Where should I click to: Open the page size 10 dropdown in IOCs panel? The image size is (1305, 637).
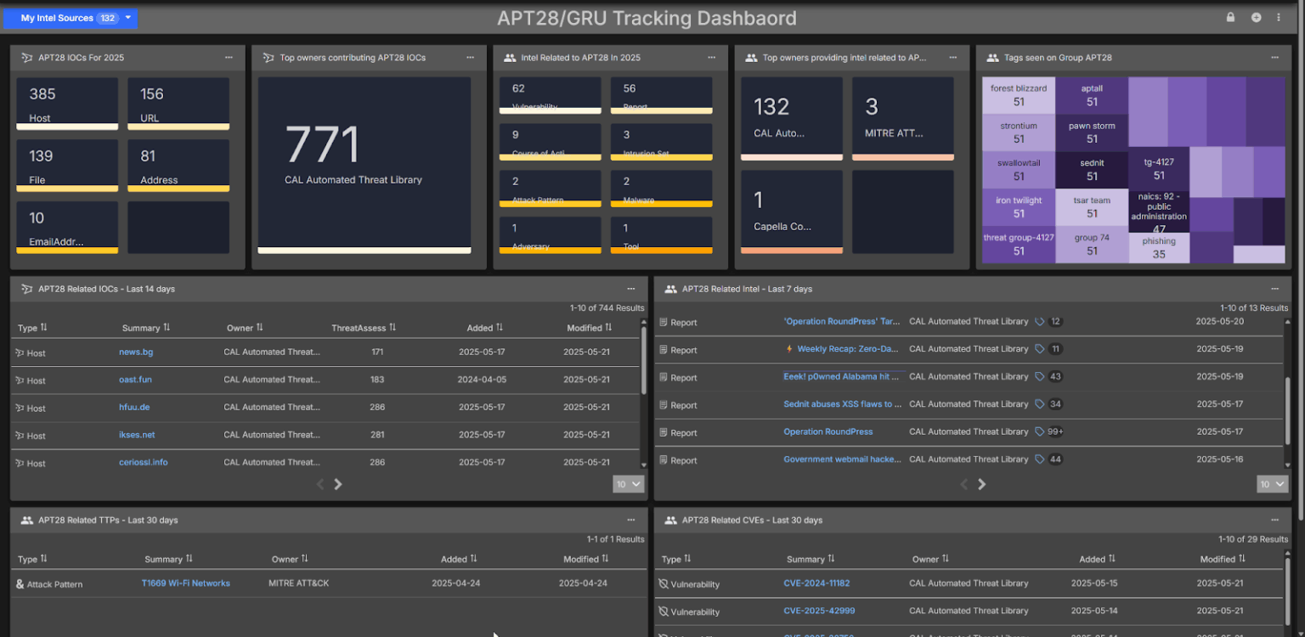(628, 483)
